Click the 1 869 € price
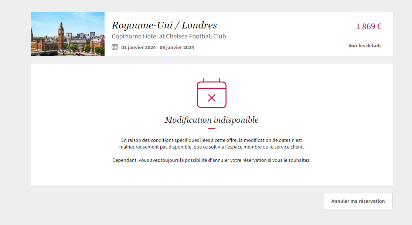This screenshot has height=225, width=412. (369, 26)
